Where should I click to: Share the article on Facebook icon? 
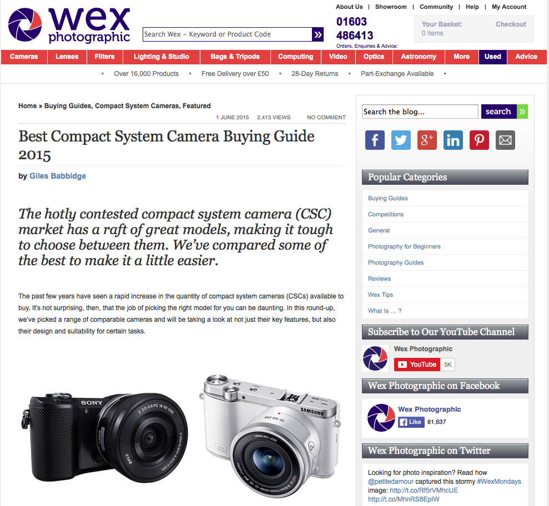point(375,140)
